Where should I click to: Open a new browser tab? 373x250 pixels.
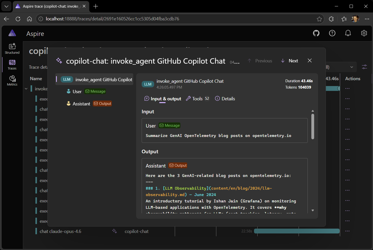pos(96,6)
